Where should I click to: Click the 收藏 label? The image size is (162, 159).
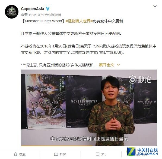(22, 154)
